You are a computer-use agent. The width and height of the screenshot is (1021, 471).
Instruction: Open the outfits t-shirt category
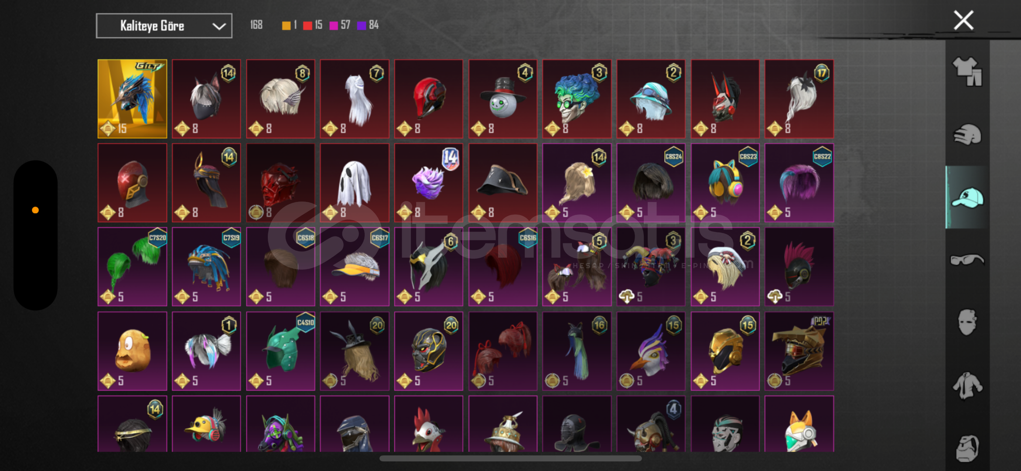pyautogui.click(x=967, y=72)
